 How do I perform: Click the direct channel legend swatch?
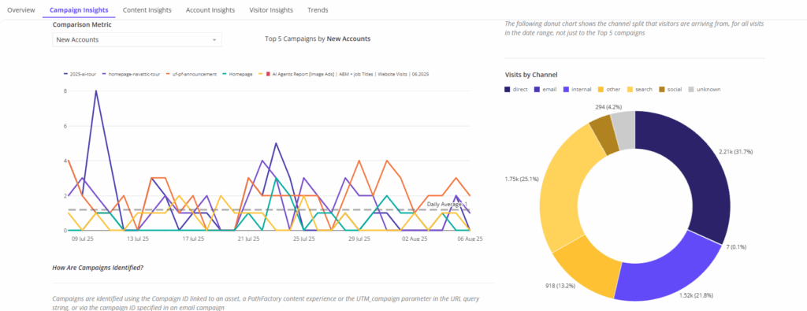point(508,90)
